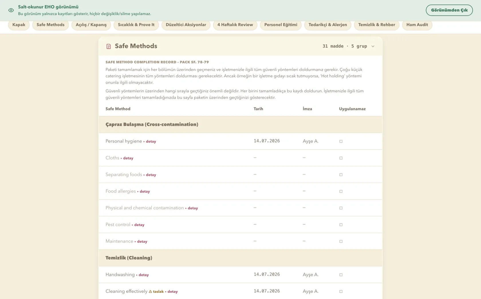This screenshot has height=299, width=481.
Task: Open detay for Cleaning effectively
Action: click(x=171, y=292)
